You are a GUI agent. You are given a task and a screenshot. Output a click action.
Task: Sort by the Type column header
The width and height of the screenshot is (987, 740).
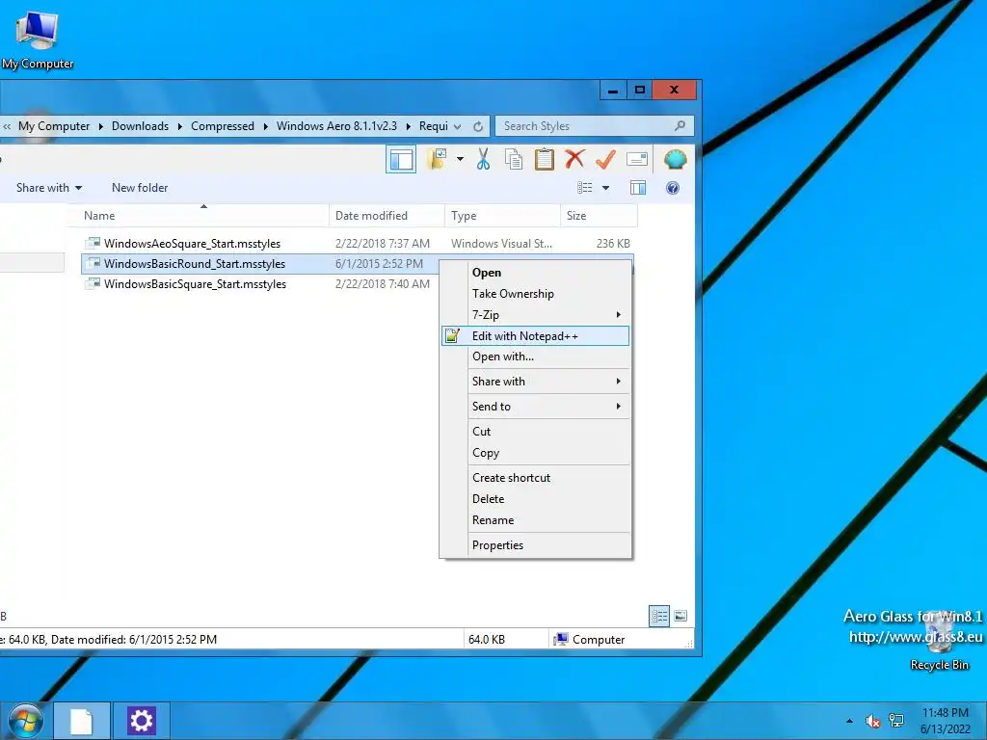coord(502,215)
